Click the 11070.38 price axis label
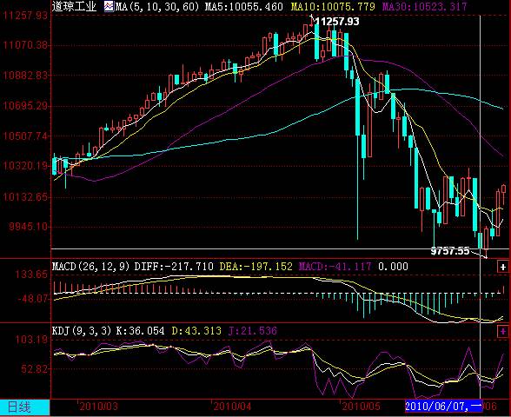Screen dimensions: 511x417 25,44
